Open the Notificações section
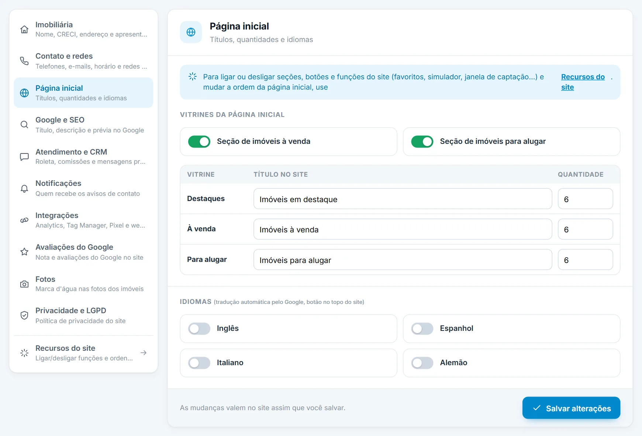This screenshot has height=436, width=642. 83,188
